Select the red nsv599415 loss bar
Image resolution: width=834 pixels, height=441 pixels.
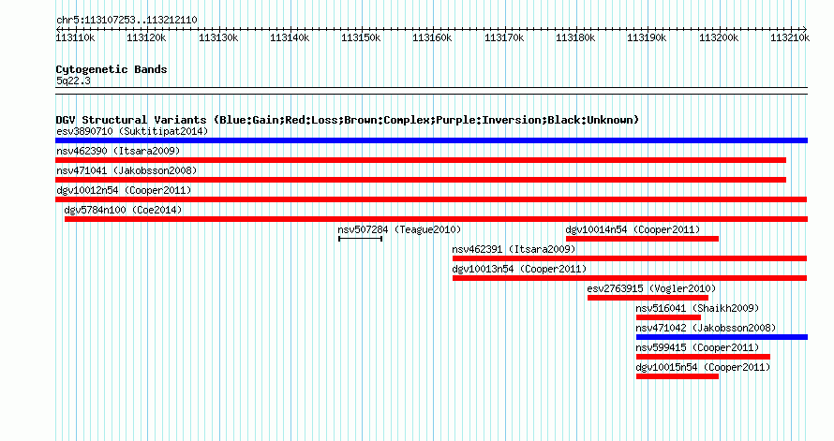click(703, 357)
